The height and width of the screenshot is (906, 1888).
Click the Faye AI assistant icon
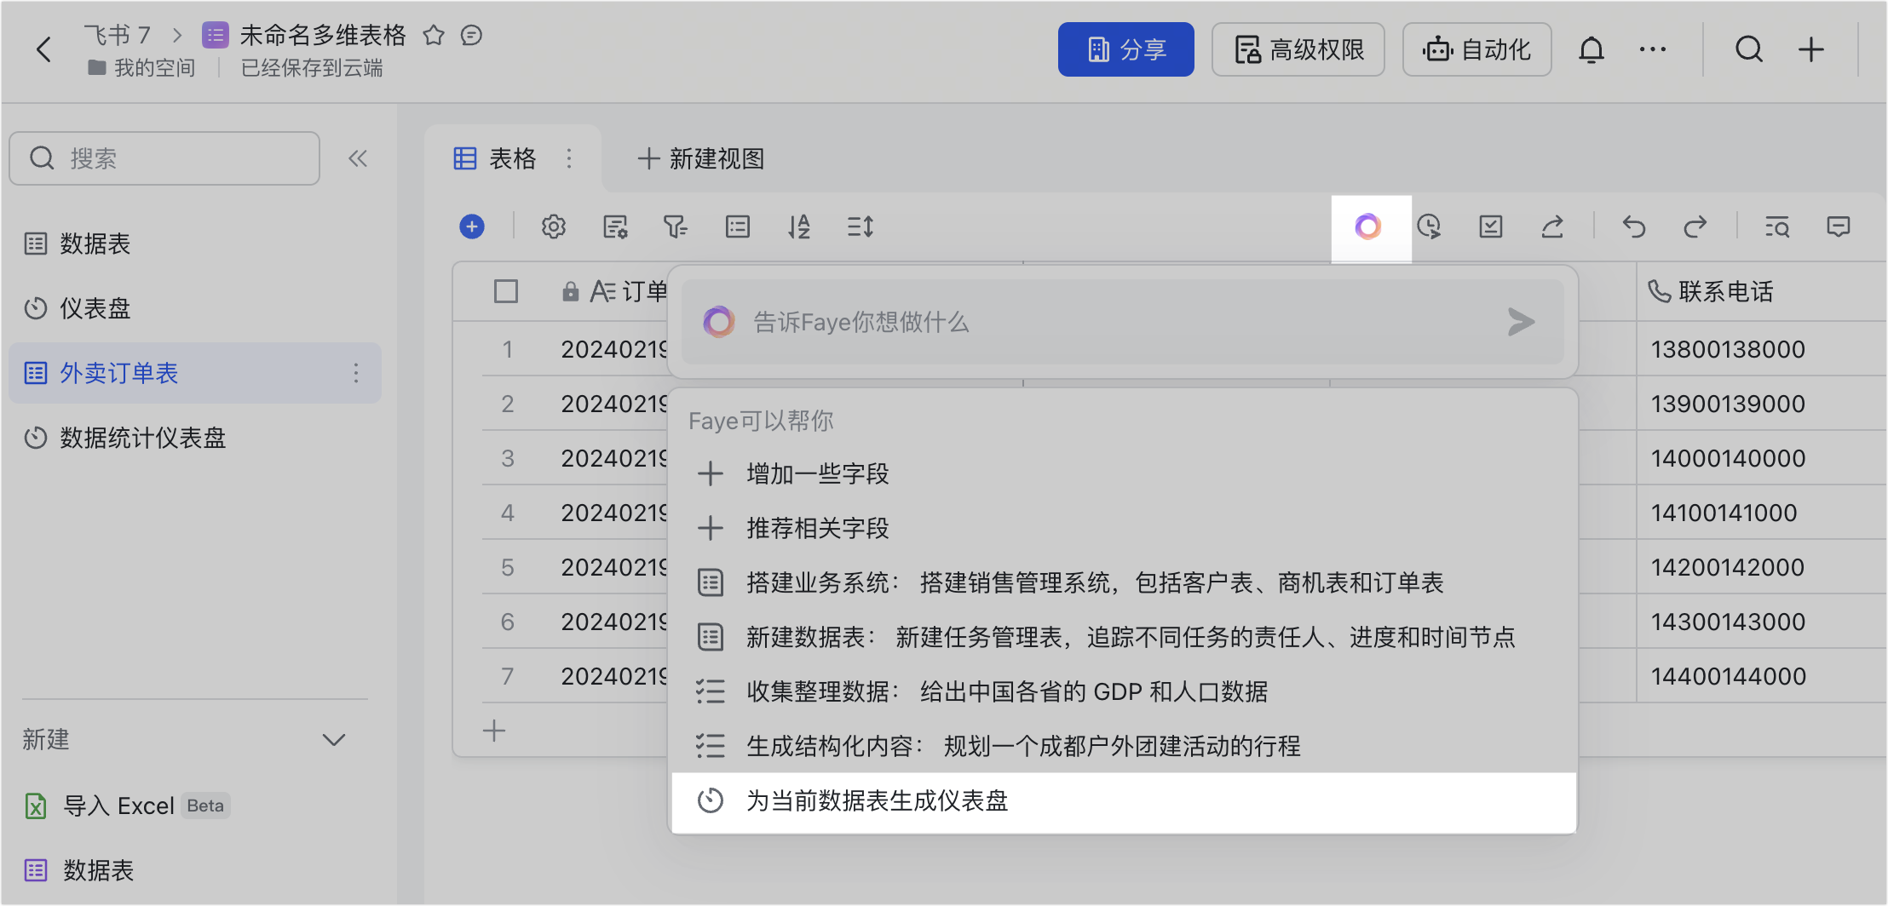1368,226
